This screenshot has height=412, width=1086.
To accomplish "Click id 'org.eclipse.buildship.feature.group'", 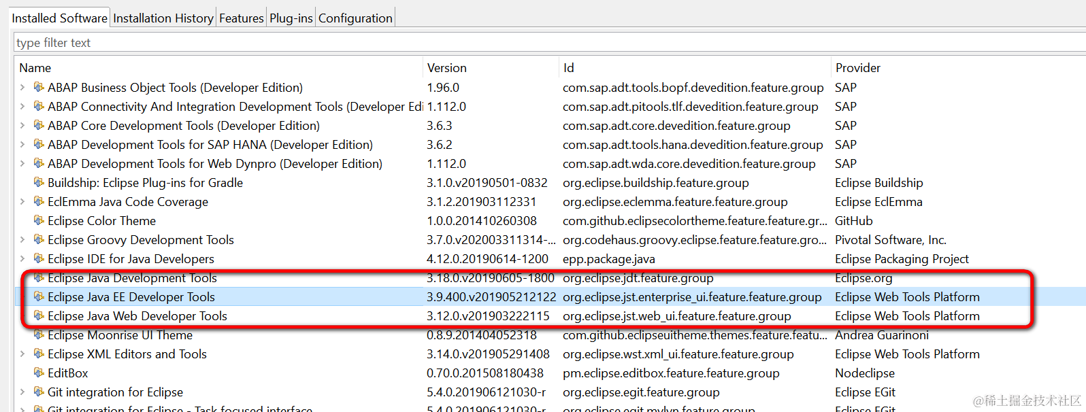I will (x=656, y=183).
